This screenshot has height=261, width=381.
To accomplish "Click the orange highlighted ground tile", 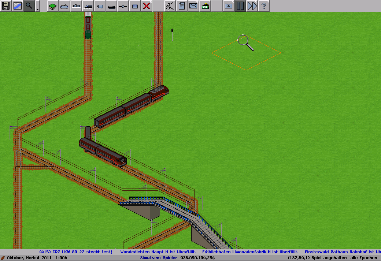I will [246, 53].
